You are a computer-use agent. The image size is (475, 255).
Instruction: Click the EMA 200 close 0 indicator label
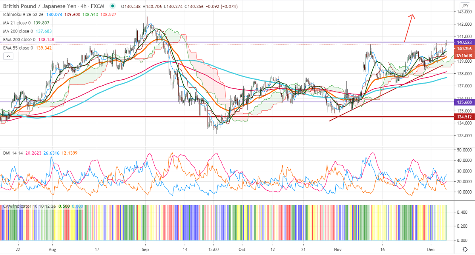pyautogui.click(x=19, y=40)
